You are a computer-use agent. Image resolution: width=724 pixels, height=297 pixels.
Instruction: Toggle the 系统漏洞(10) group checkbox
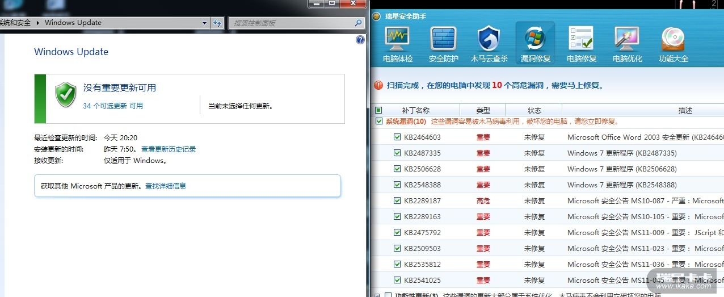(x=379, y=121)
